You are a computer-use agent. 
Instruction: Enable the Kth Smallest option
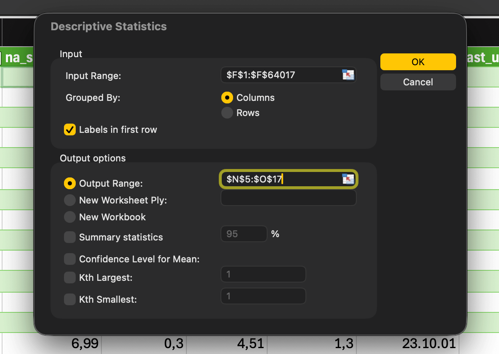coord(69,299)
